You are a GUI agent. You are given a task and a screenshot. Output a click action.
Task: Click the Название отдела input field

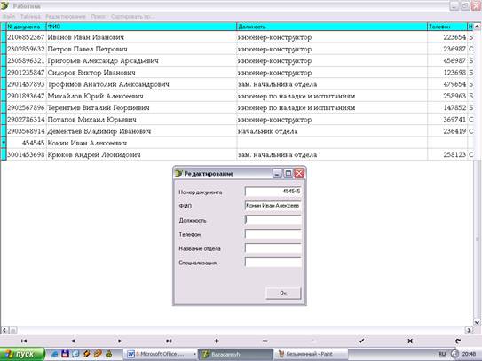point(273,248)
